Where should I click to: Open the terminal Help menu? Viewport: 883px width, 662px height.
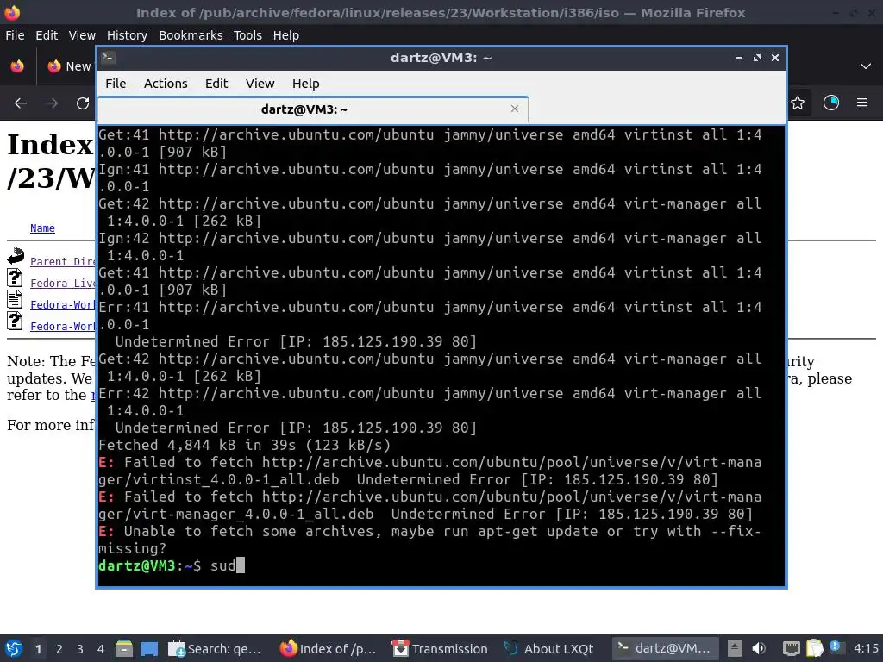[x=306, y=84]
